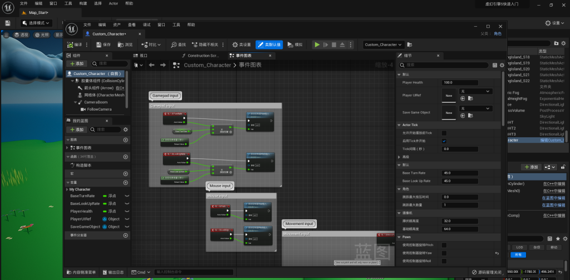This screenshot has height=280, width=570.
Task: Click 添加 button in Components panel
Action: click(x=77, y=64)
